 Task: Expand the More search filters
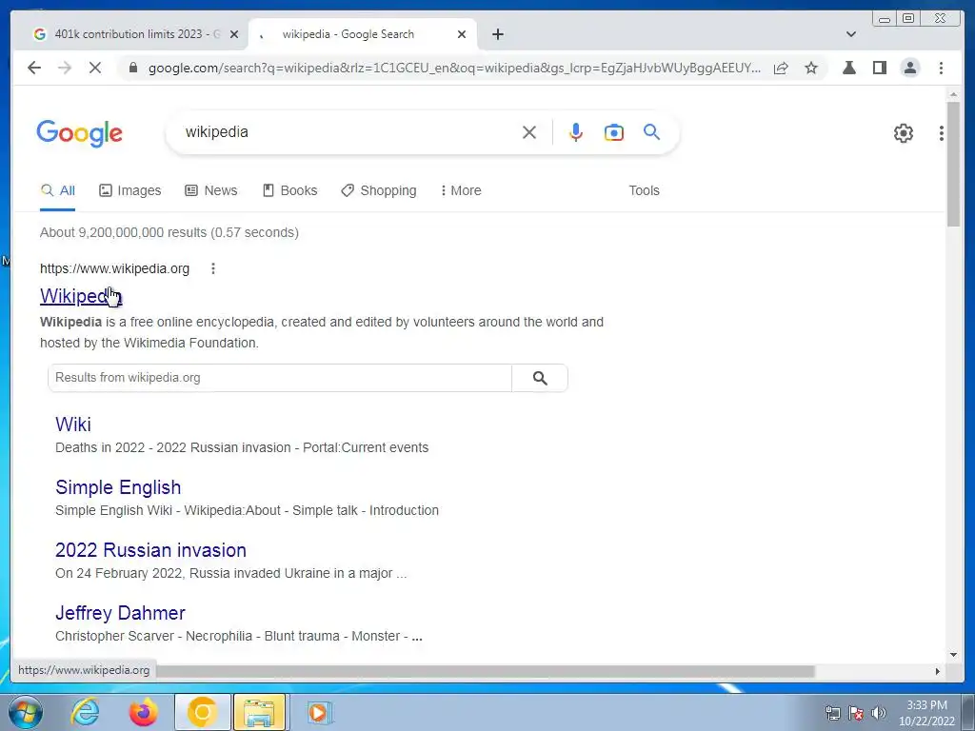coord(461,190)
